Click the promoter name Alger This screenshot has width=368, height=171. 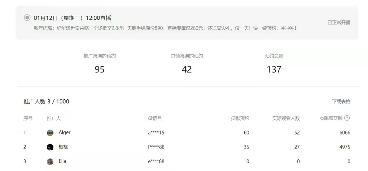64,132
